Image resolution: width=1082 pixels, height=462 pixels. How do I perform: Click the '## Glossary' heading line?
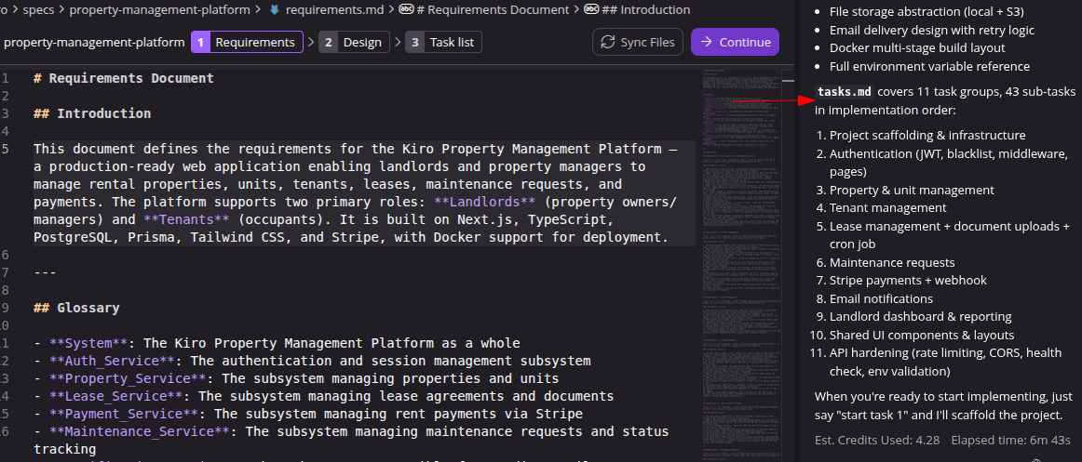pyautogui.click(x=76, y=308)
